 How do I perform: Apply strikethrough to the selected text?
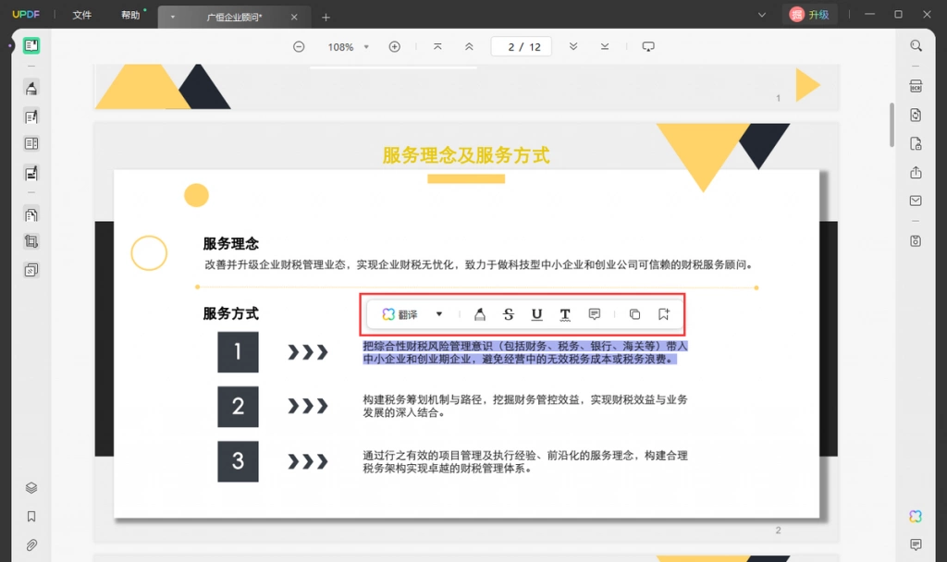(509, 314)
